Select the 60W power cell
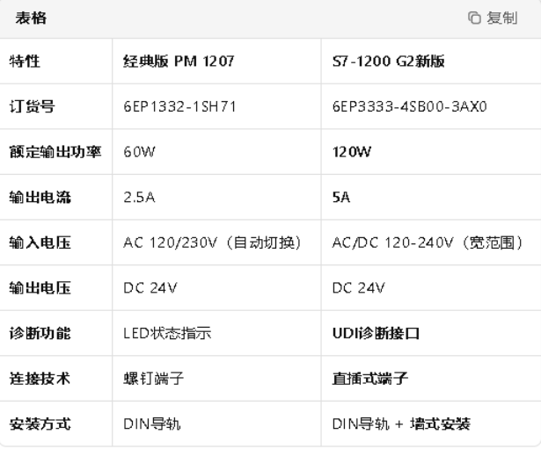 coord(139,153)
